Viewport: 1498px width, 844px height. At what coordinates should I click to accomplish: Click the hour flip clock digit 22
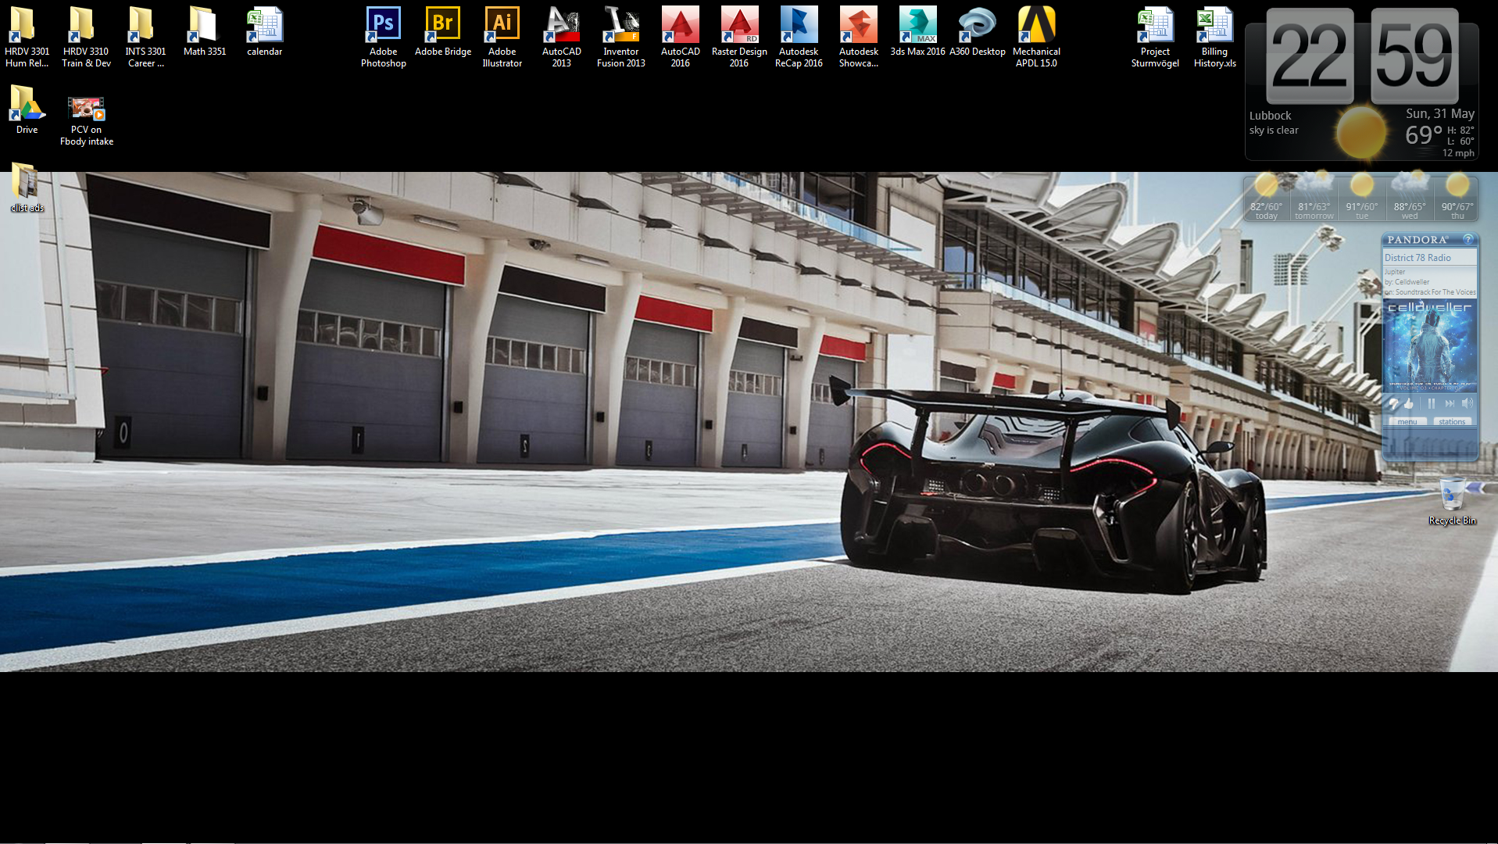(1310, 56)
